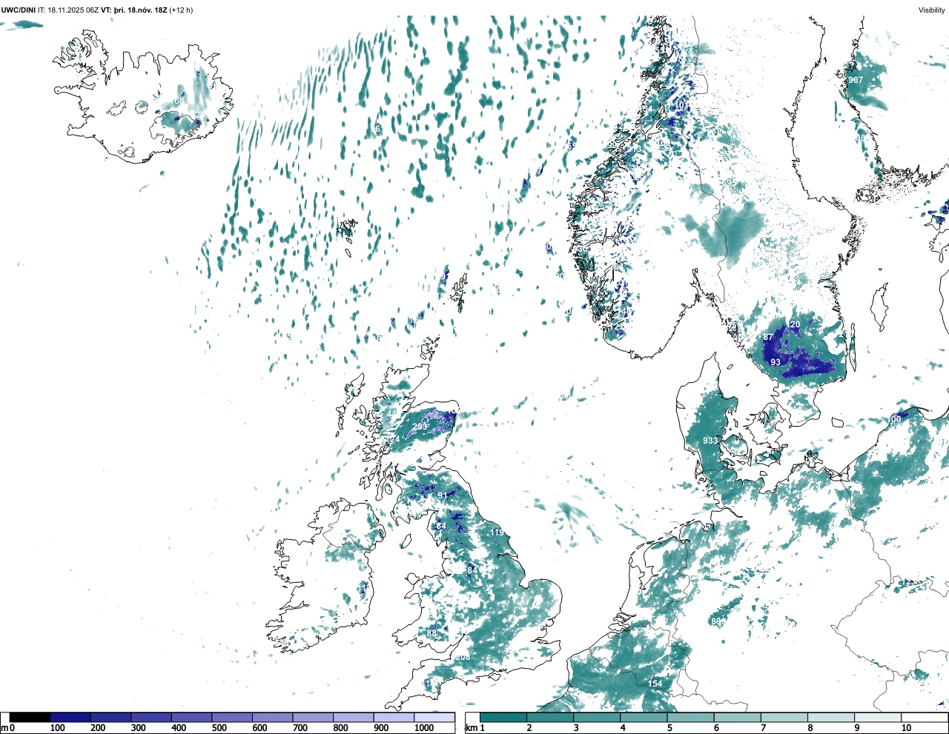Select the 800–900 m legend swatch

pos(354,717)
